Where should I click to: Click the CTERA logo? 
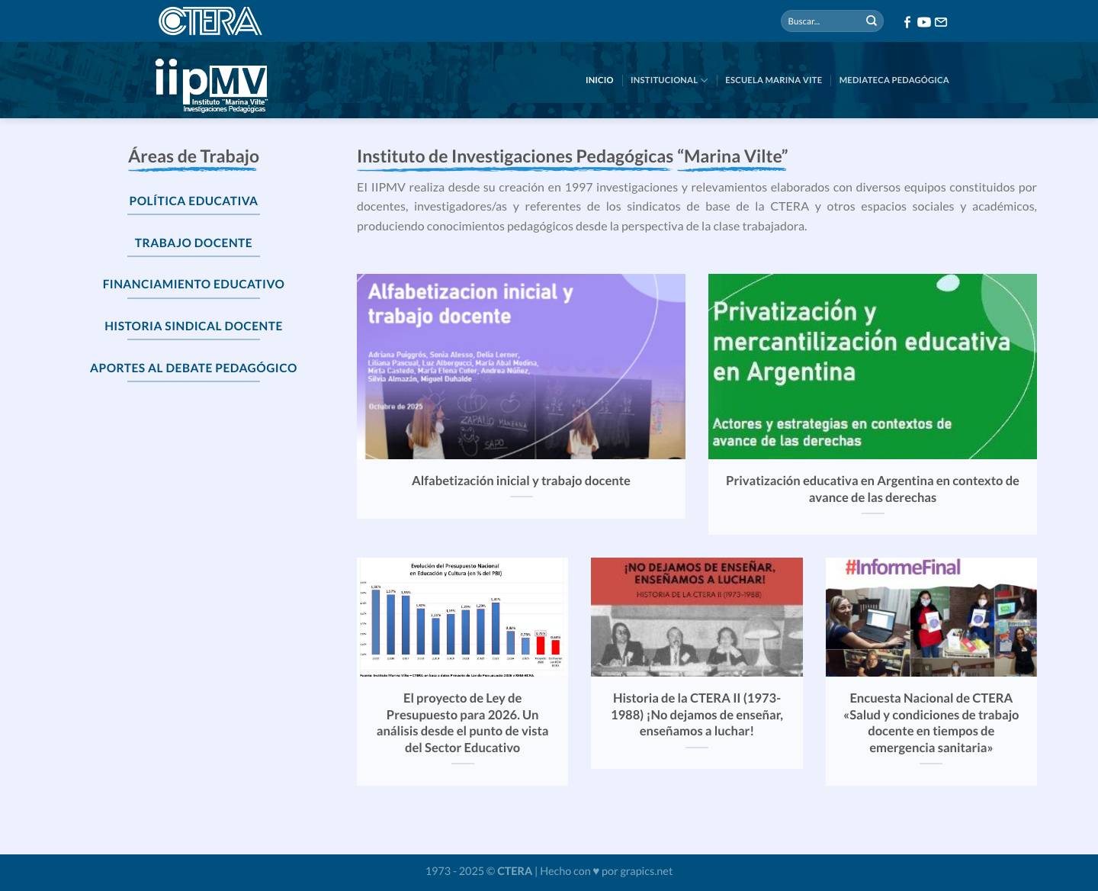(210, 21)
